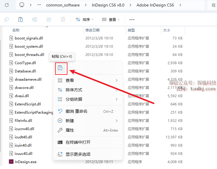217x169 pixels.
Task: Expand chevron after Adobe InDesign CS6
Action: click(x=180, y=5)
